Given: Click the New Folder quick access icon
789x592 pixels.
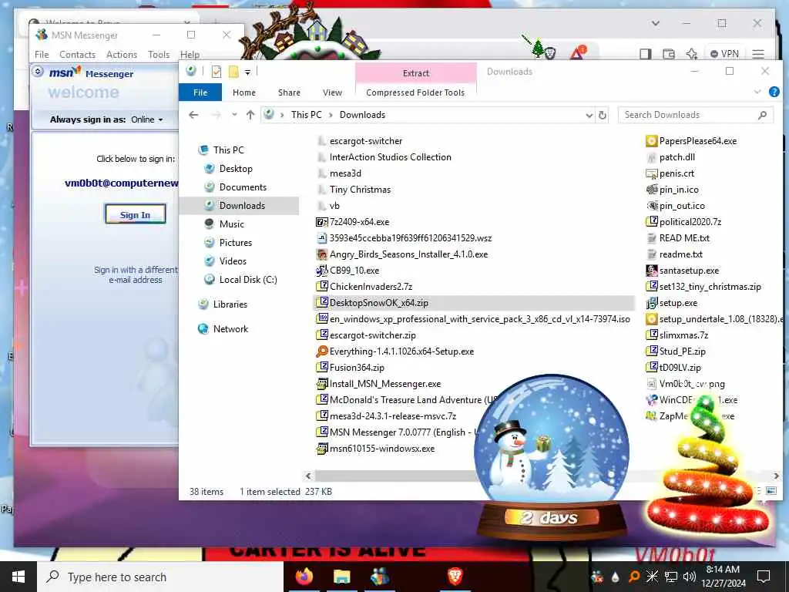Looking at the screenshot, I should [x=233, y=72].
